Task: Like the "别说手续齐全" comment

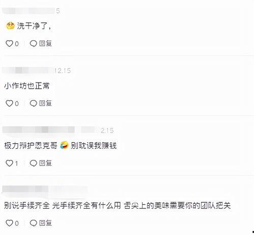Action: [x=9, y=223]
